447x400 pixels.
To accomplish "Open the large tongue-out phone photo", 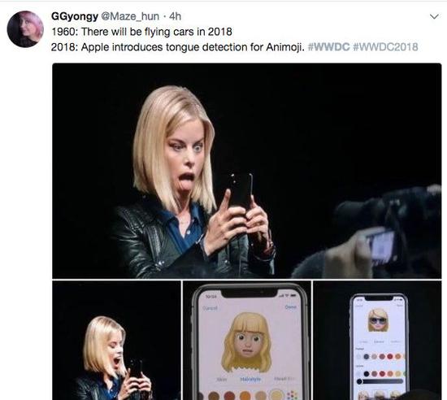I will click(247, 171).
